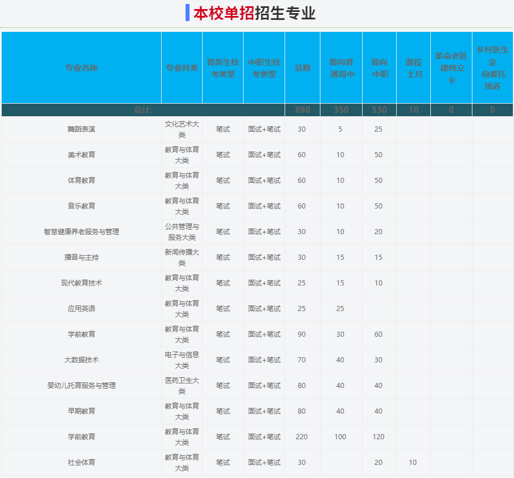
Task: Select the 总数 column header
Action: click(x=302, y=68)
